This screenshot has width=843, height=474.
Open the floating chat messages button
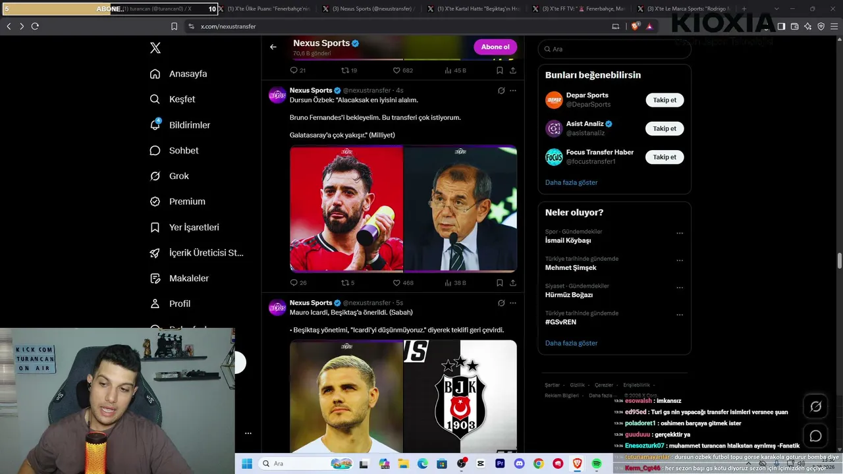(x=815, y=436)
